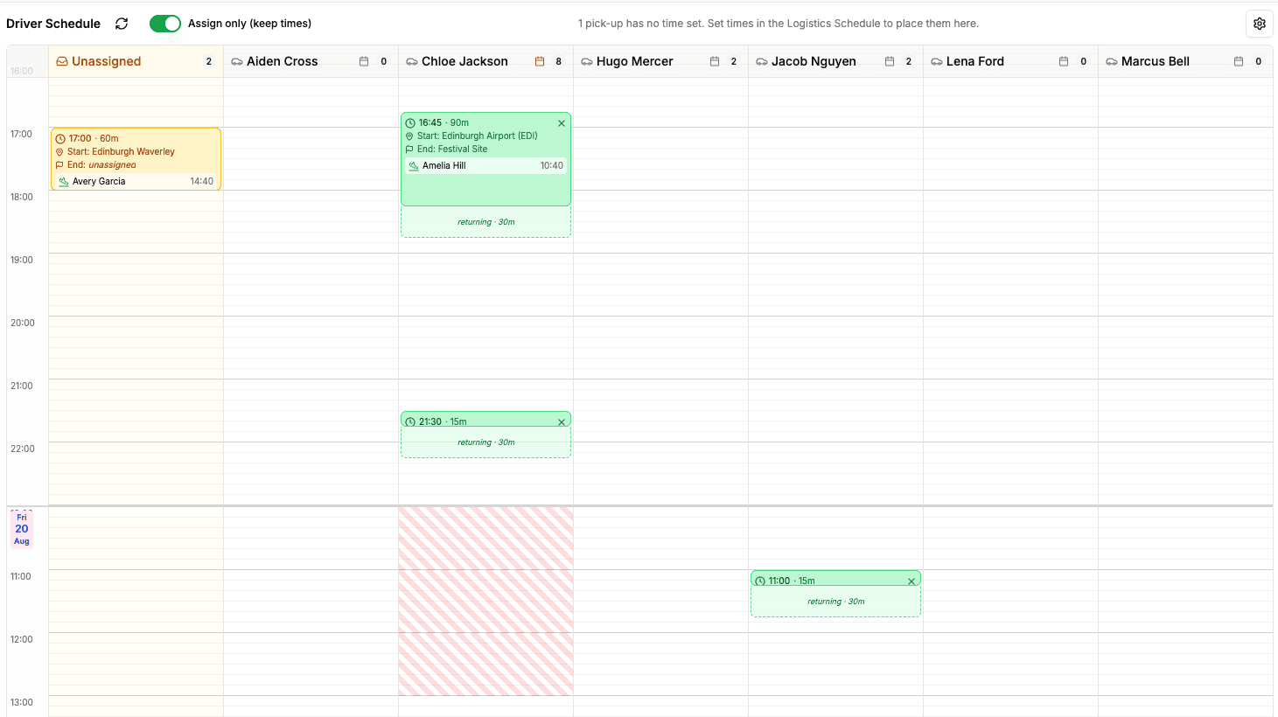This screenshot has width=1278, height=717.
Task: Select the Marcus Bell driver name
Action: [x=1155, y=61]
